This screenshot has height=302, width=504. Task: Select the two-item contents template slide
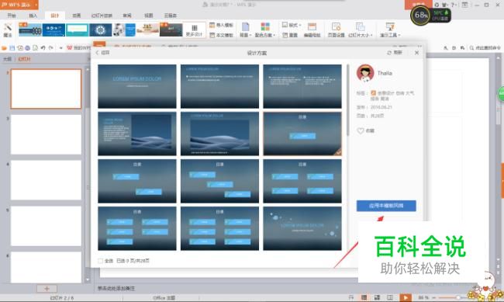click(x=137, y=181)
